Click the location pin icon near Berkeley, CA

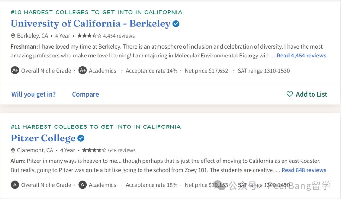point(13,36)
